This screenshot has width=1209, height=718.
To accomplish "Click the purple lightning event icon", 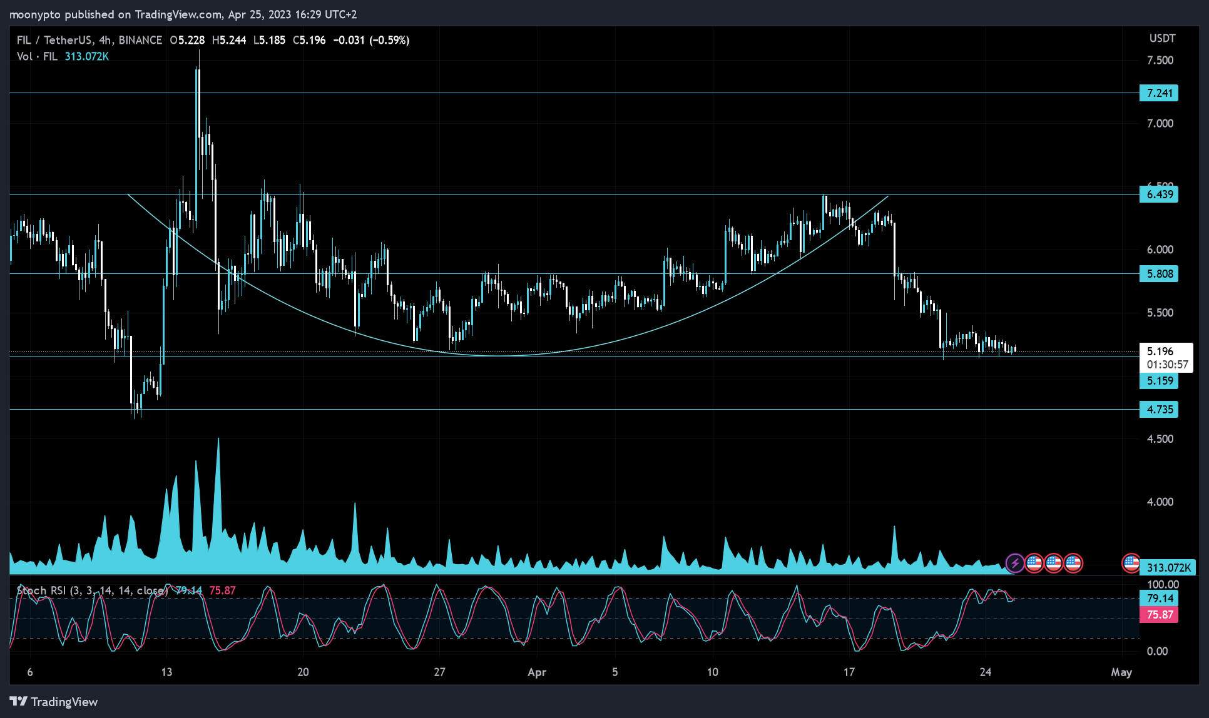I will [1014, 563].
